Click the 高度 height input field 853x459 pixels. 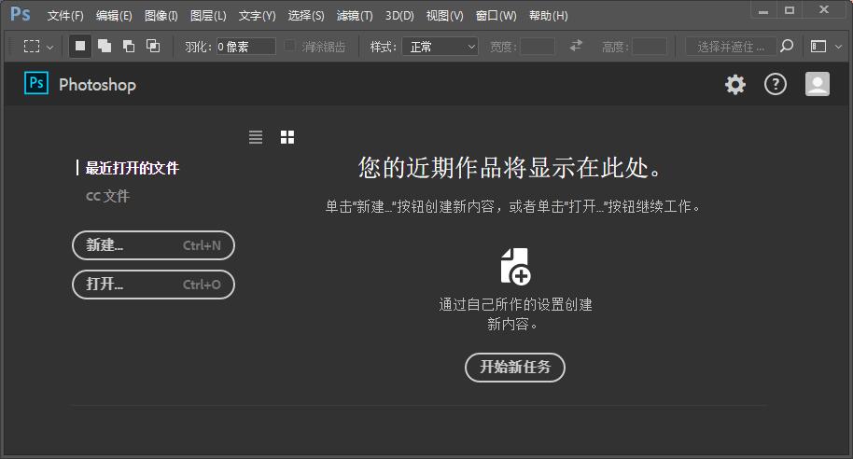[x=650, y=47]
